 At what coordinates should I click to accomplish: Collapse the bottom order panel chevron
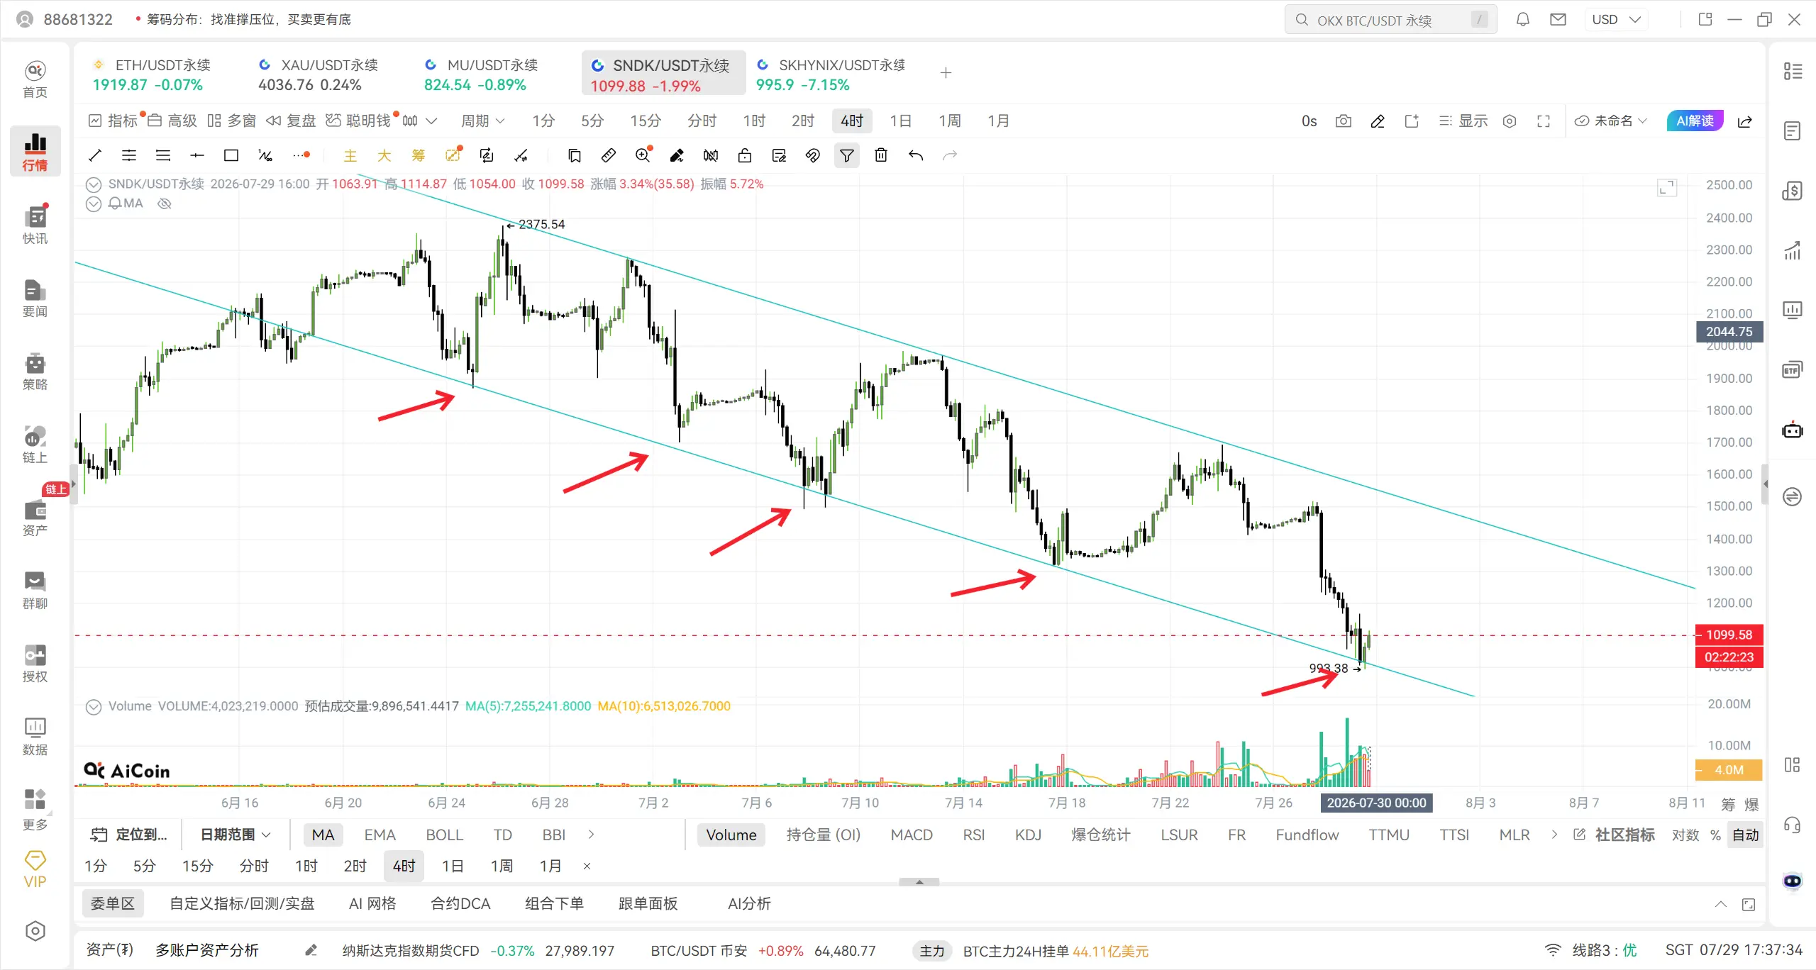[1721, 904]
